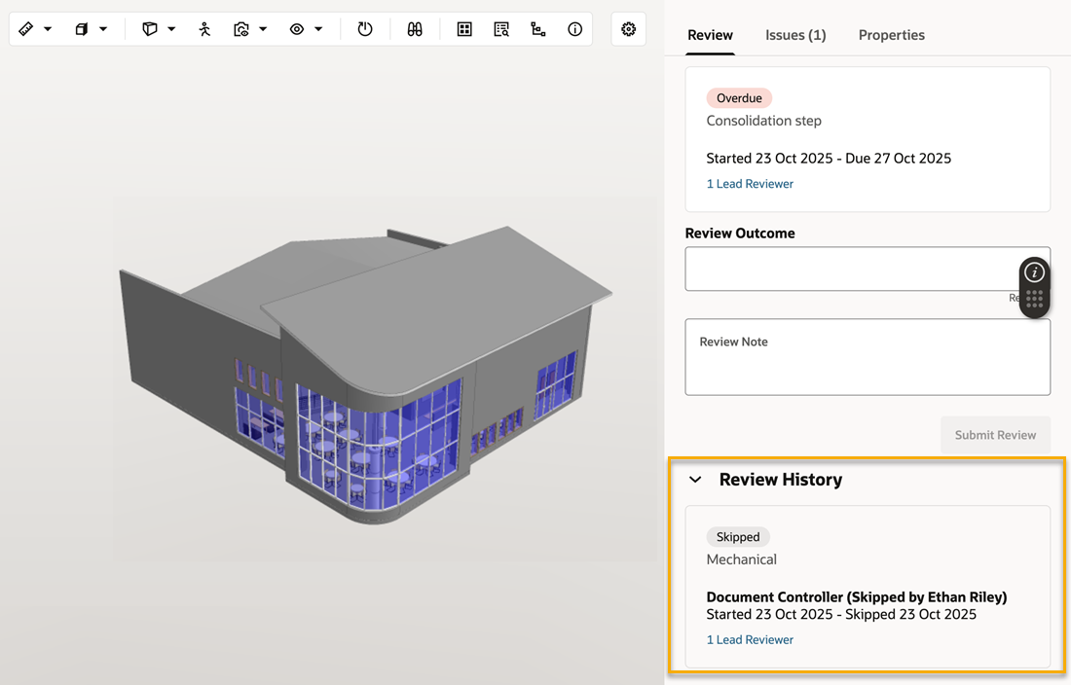Click the Submit Review button

995,435
